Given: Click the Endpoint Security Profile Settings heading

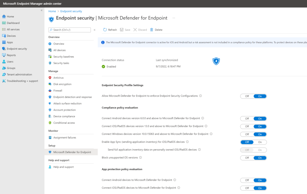Looking at the screenshot, I should point(122,85).
